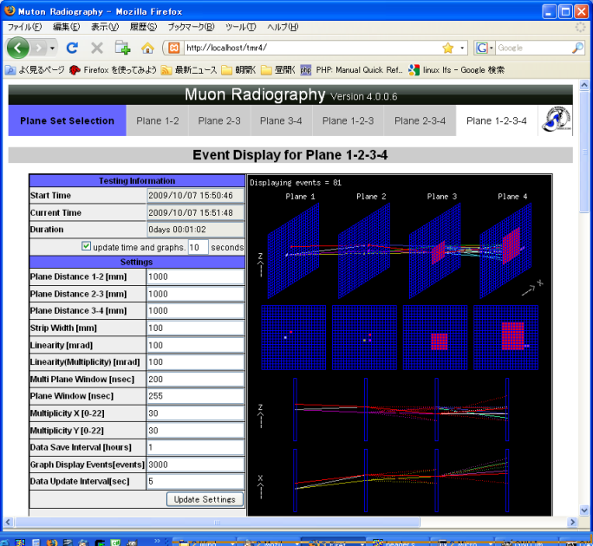Open the よく見るページ bookmark
The width and height of the screenshot is (593, 546).
pos(35,70)
